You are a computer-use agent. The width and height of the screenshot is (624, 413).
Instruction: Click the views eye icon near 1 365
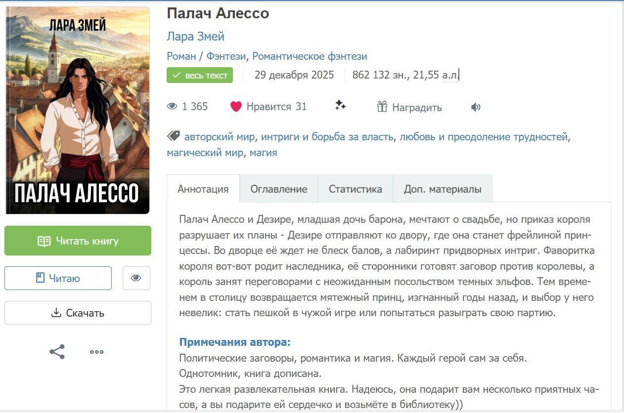(172, 106)
